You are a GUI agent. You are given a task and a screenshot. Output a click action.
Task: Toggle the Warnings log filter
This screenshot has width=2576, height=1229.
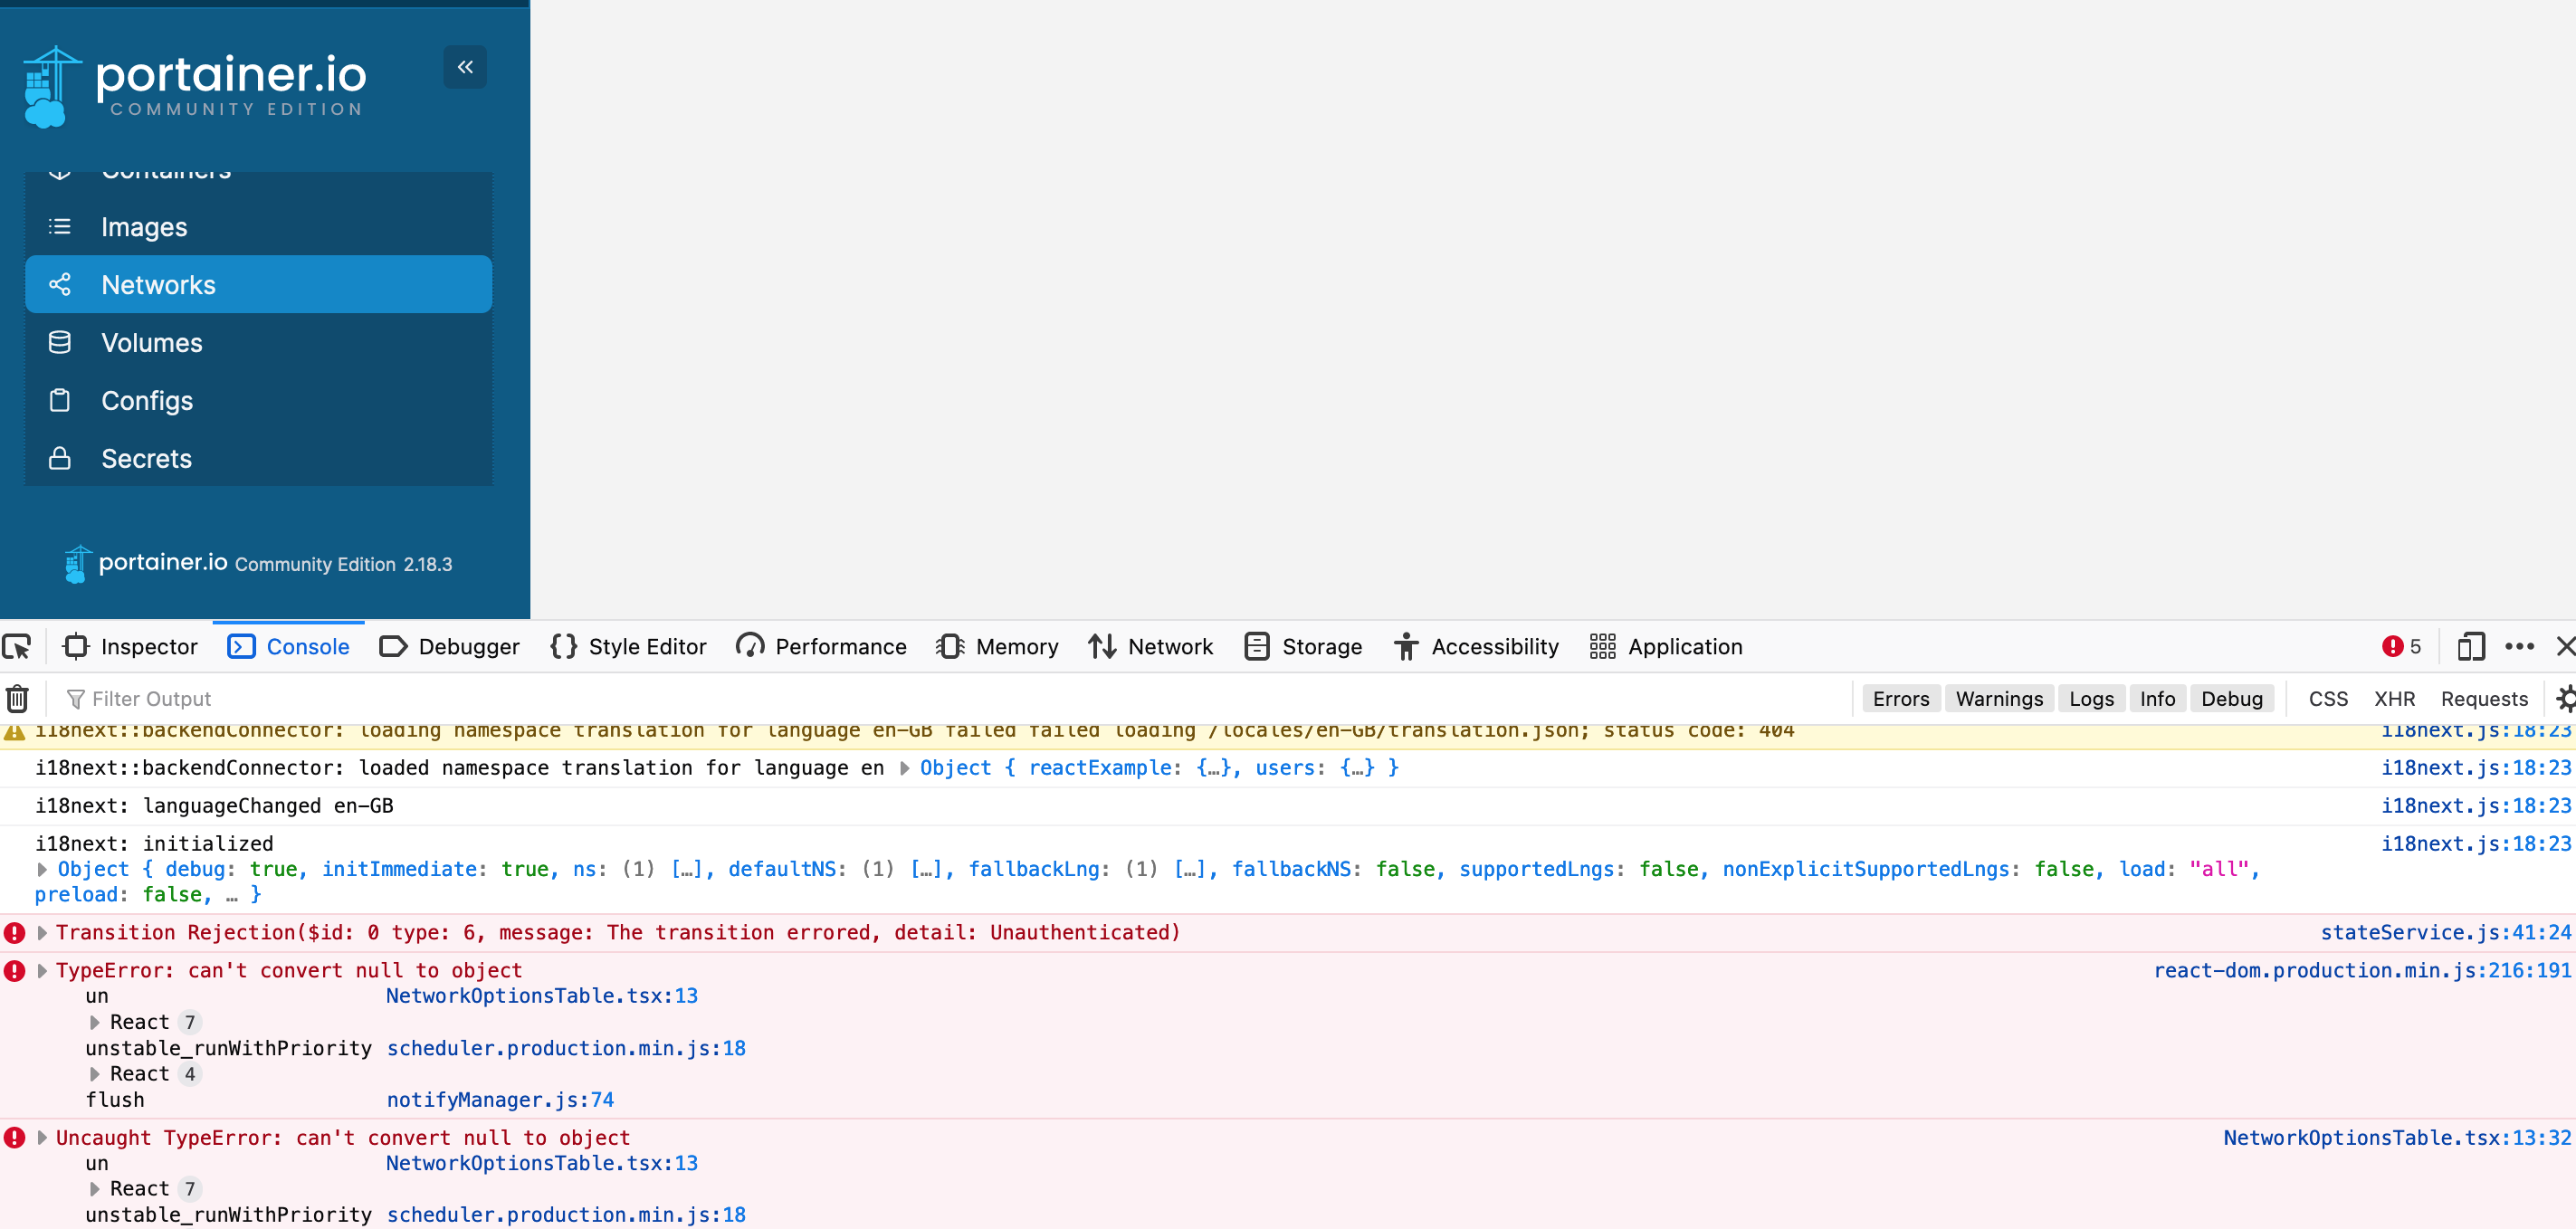[1998, 698]
